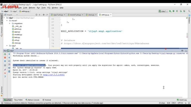Close the views.py editor tab

pyautogui.click(x=96, y=15)
